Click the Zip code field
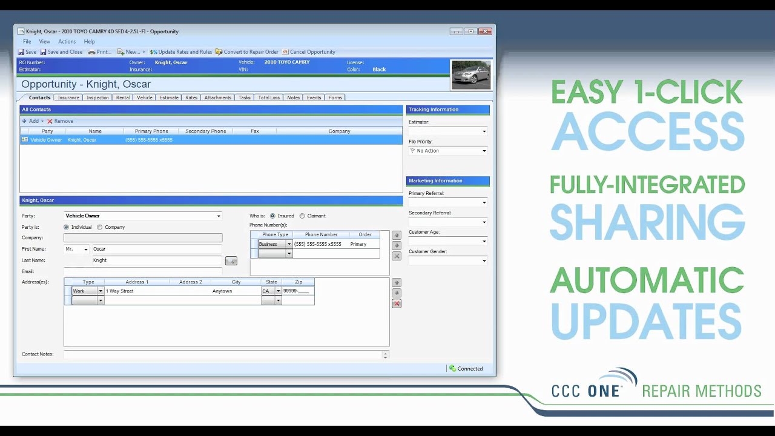The image size is (775, 436). [x=298, y=291]
